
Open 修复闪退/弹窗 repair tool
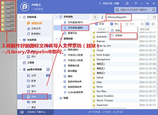pos(109,3)
